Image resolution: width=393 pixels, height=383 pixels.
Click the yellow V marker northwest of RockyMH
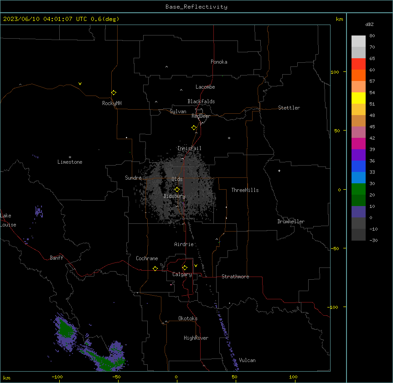80,84
